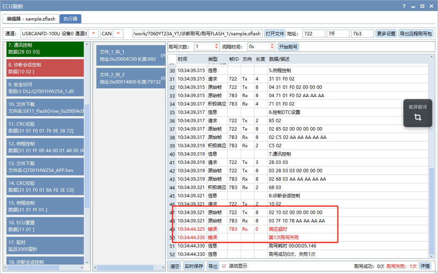
Task: Clear the log with 清空 button
Action: pyautogui.click(x=174, y=266)
